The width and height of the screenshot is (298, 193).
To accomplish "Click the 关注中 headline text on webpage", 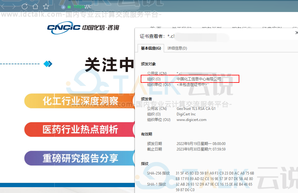I will pyautogui.click(x=110, y=65).
